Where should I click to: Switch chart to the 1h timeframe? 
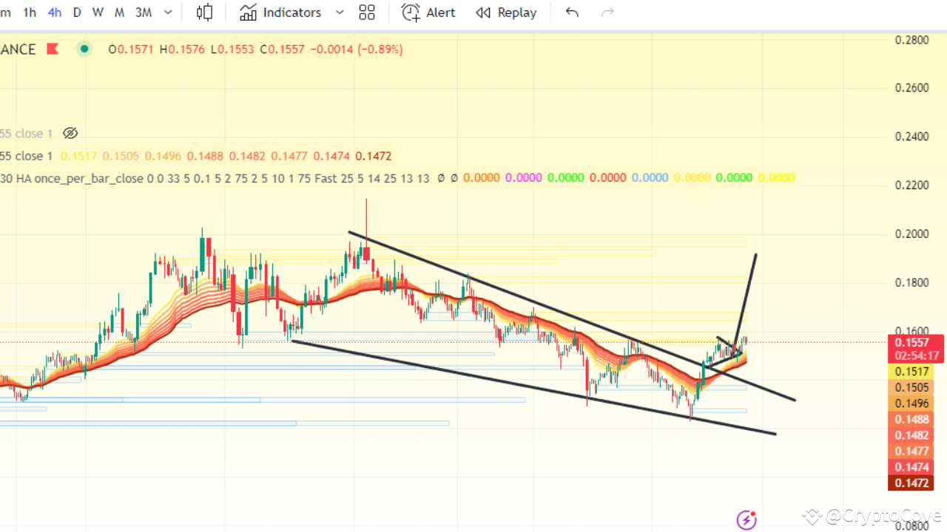(x=30, y=12)
